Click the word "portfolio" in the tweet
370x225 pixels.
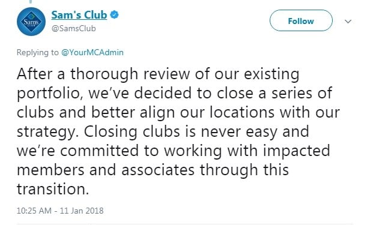[49, 94]
